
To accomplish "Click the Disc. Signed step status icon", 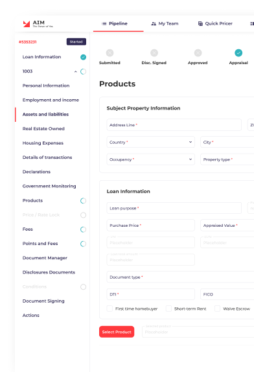I will point(154,52).
